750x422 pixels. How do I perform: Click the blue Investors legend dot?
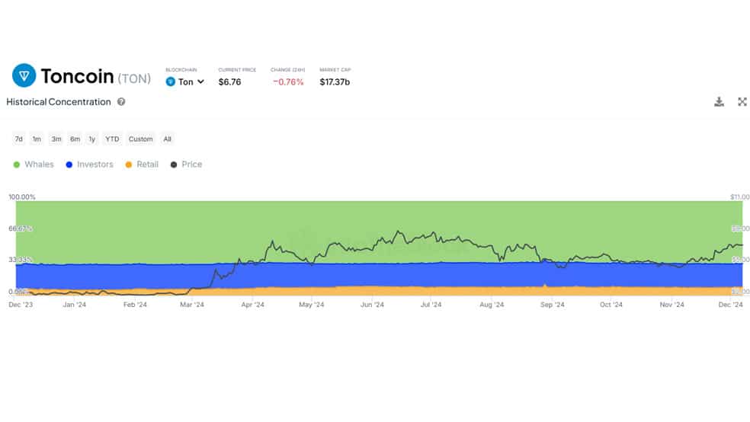[x=69, y=165]
